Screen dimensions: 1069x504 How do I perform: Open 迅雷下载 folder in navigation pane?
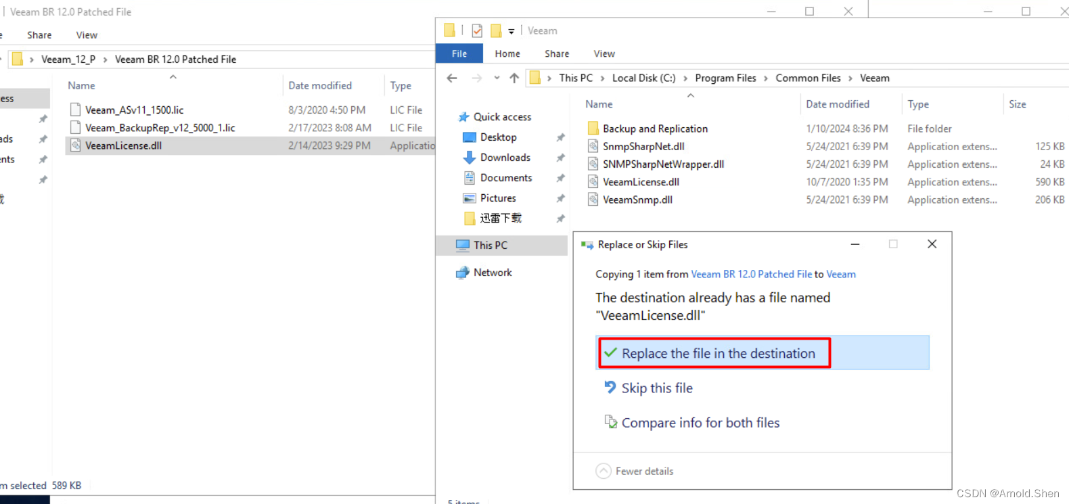click(x=501, y=219)
